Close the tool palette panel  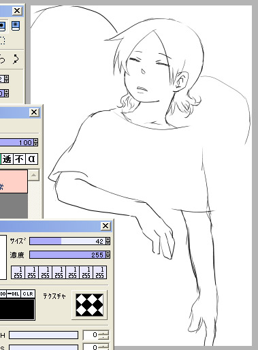tap(17, 11)
